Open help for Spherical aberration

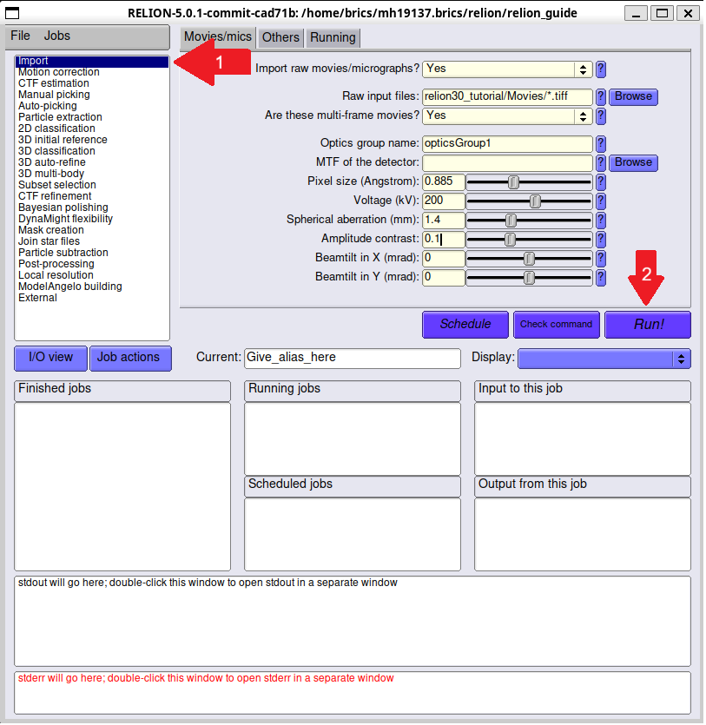point(601,220)
